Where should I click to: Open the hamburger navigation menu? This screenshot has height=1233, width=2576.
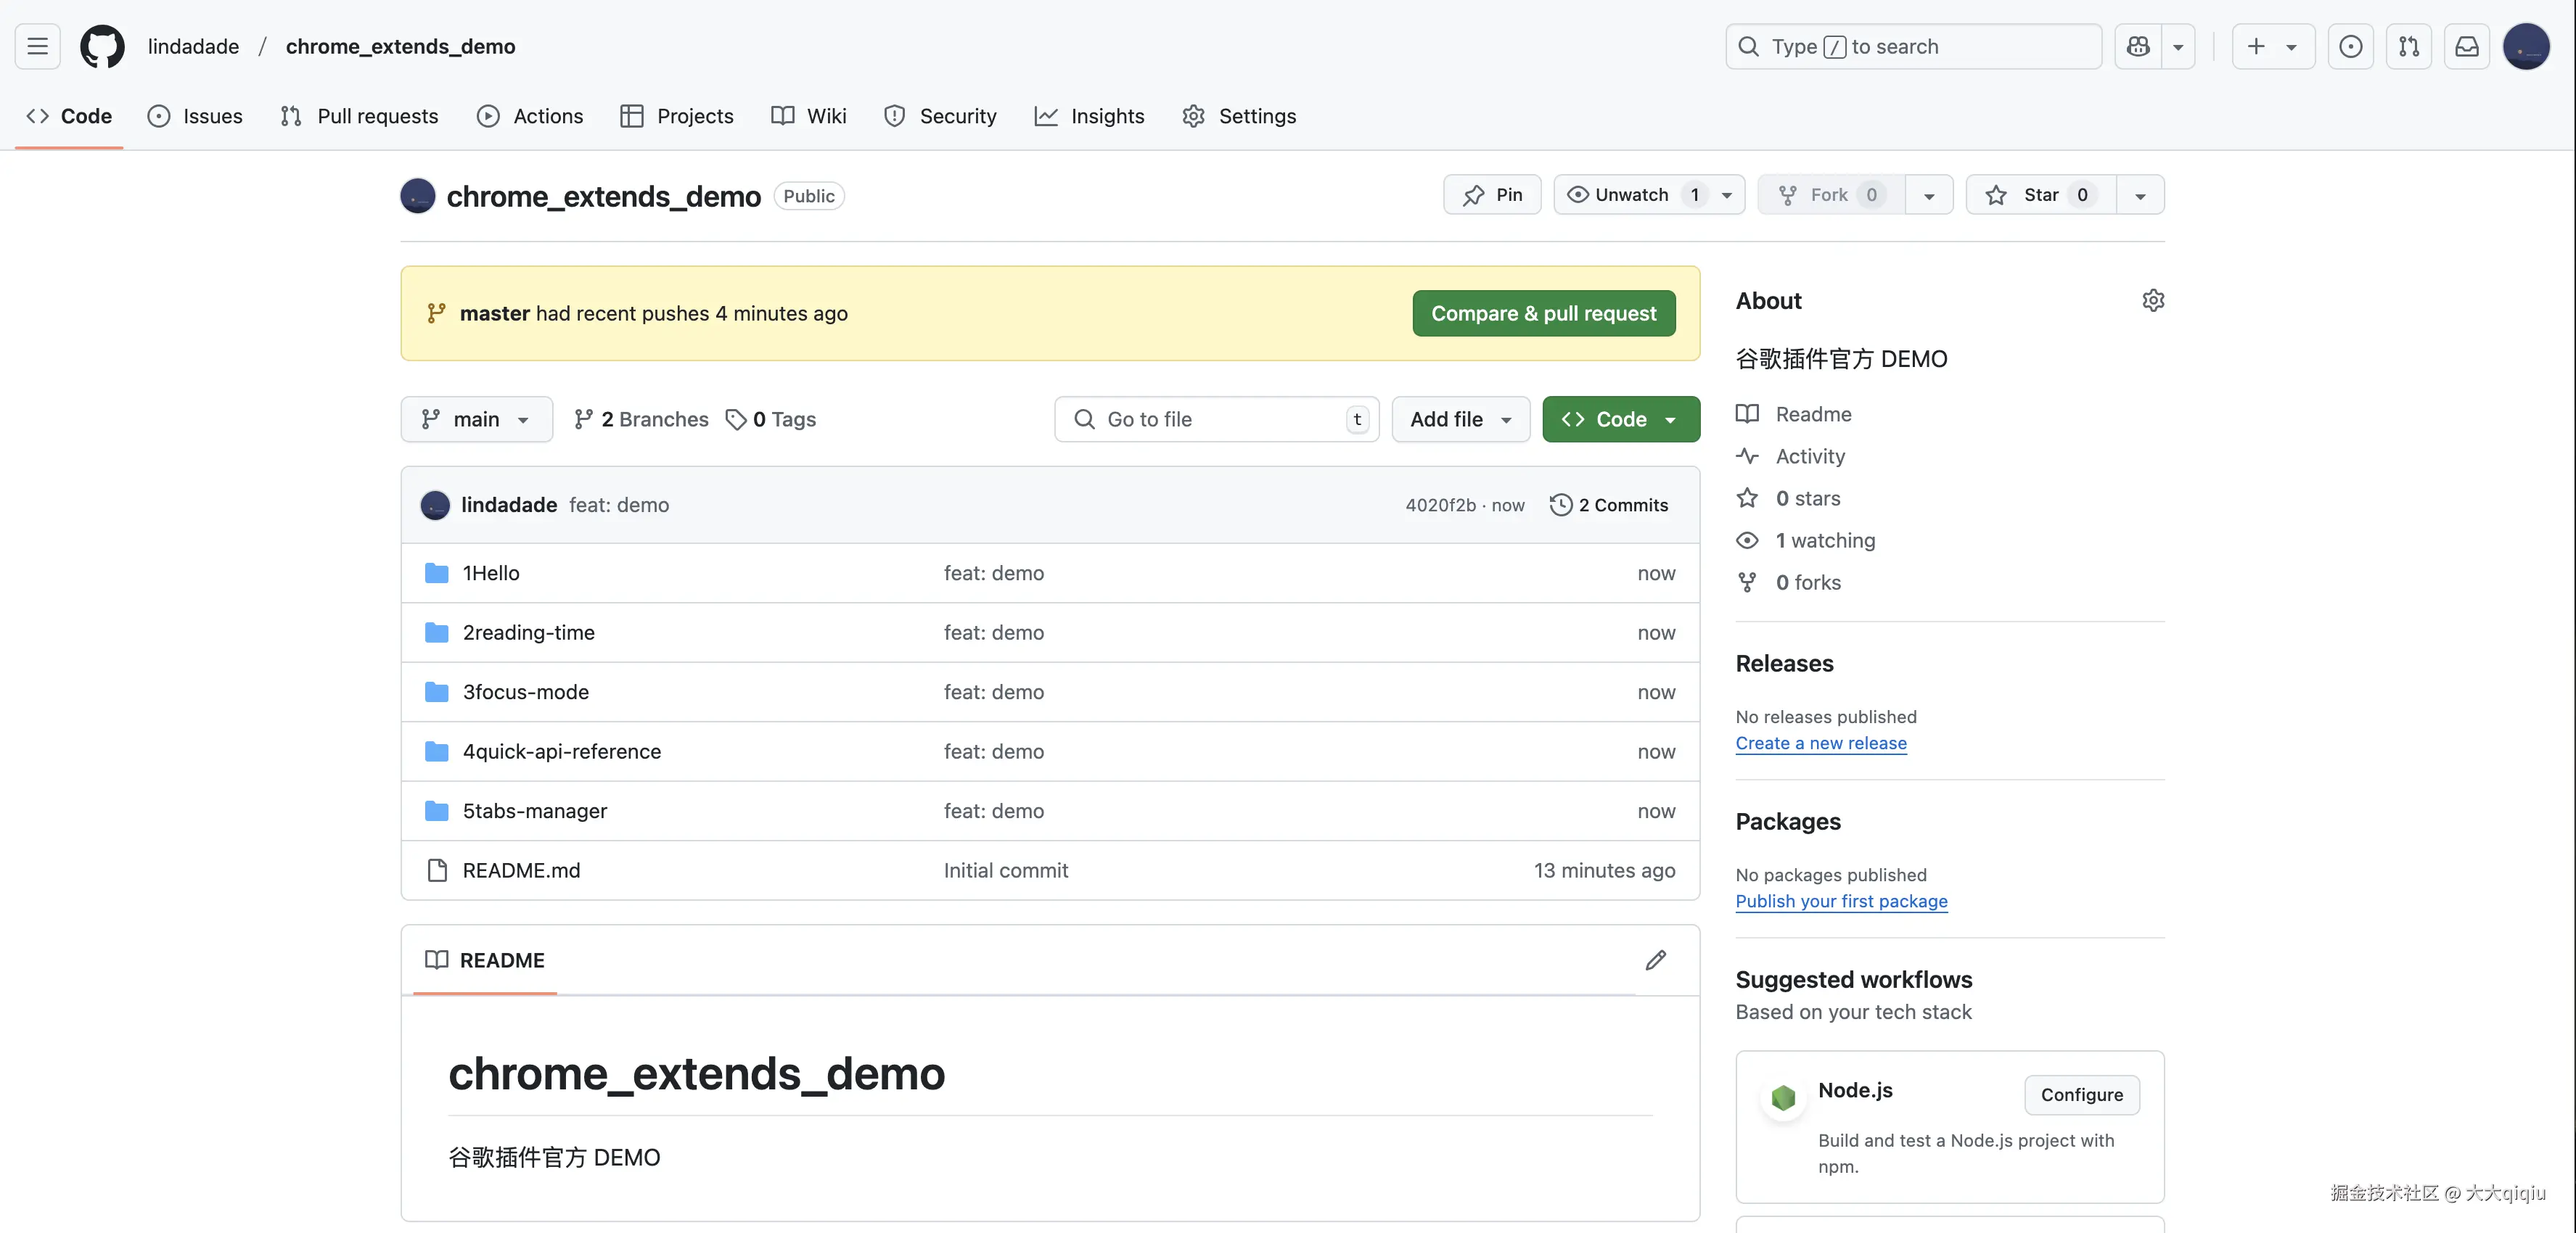point(37,46)
